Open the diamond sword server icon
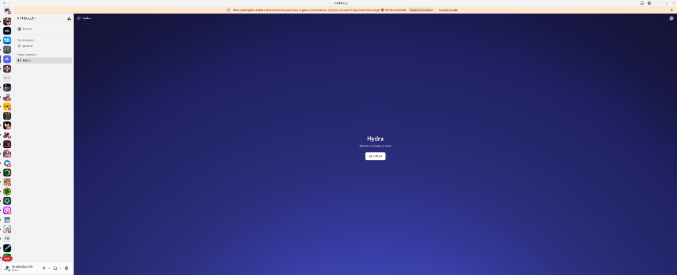677x275 pixels. coord(7,248)
